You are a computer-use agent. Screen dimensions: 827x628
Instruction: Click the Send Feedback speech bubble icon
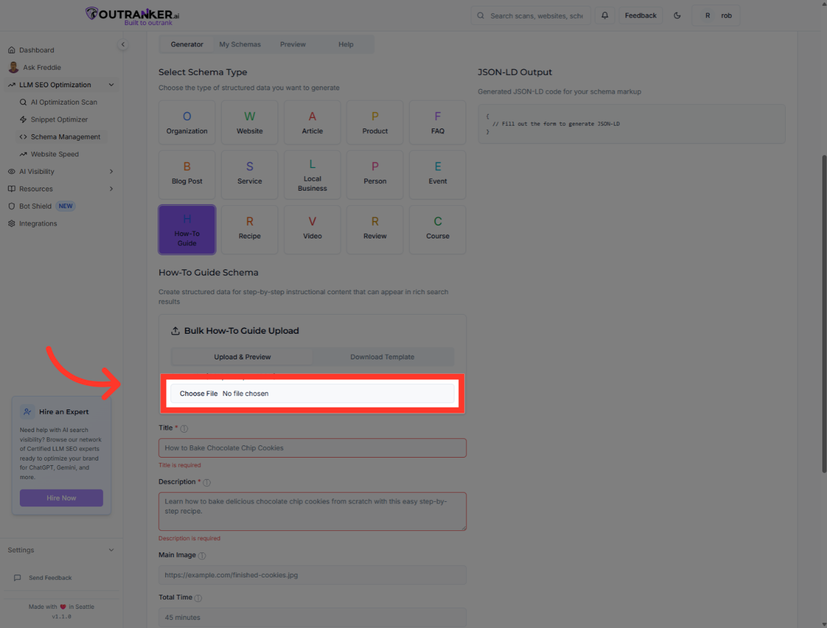(x=17, y=578)
